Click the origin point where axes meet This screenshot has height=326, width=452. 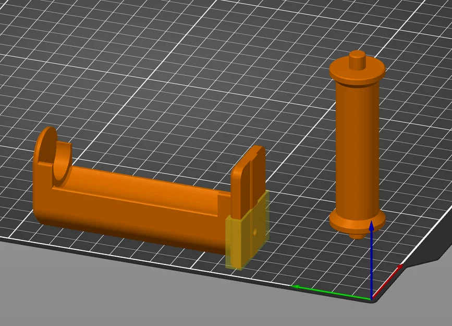tap(371, 299)
